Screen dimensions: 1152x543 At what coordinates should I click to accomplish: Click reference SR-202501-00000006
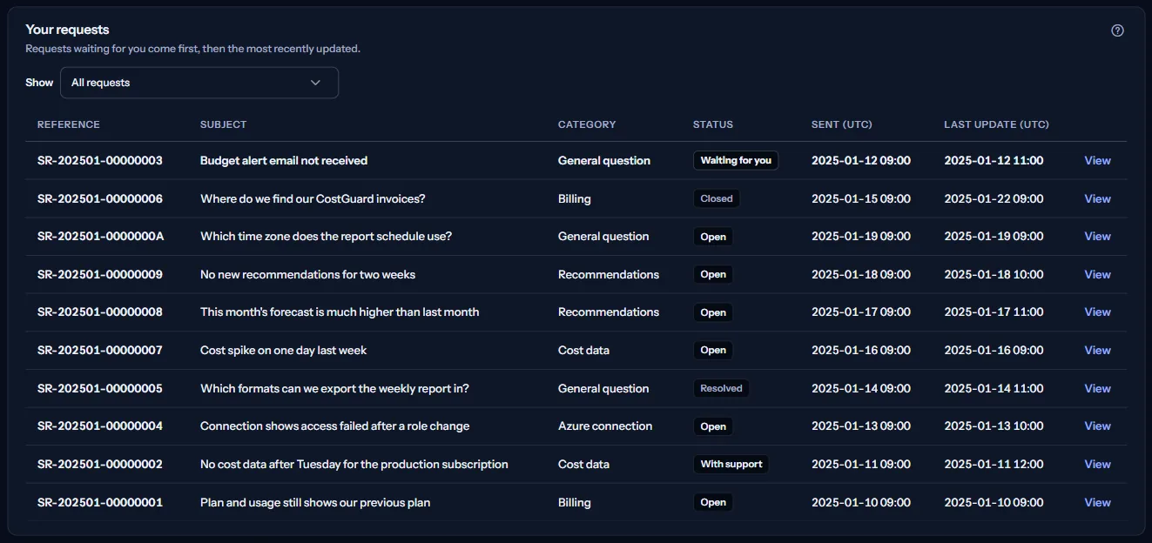(x=100, y=198)
